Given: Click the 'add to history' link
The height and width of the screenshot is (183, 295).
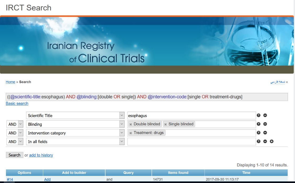Looking at the screenshot, I should click(x=41, y=155).
